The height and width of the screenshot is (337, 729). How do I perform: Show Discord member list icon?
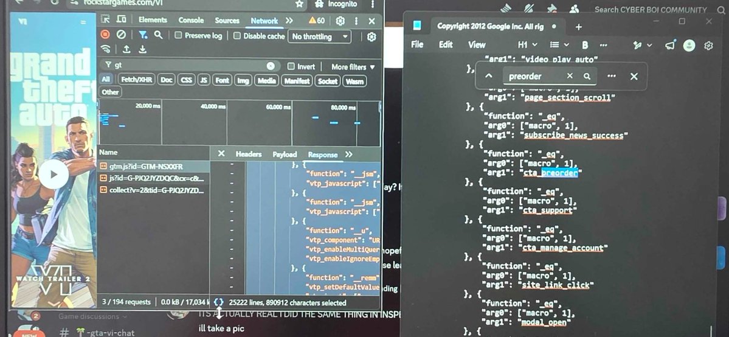click(x=574, y=9)
